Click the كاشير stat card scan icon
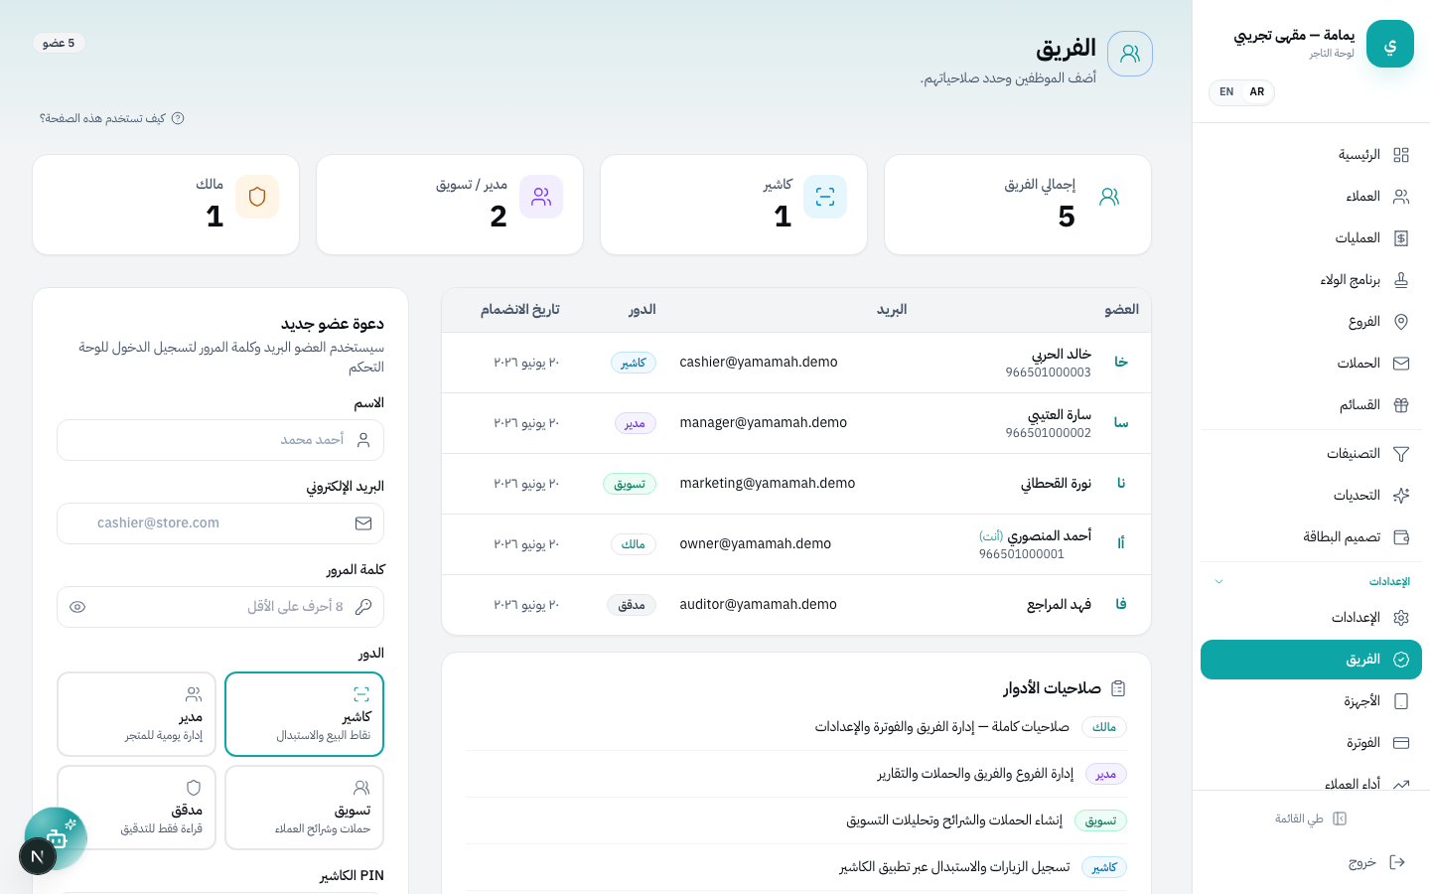This screenshot has height=894, width=1430. (825, 197)
